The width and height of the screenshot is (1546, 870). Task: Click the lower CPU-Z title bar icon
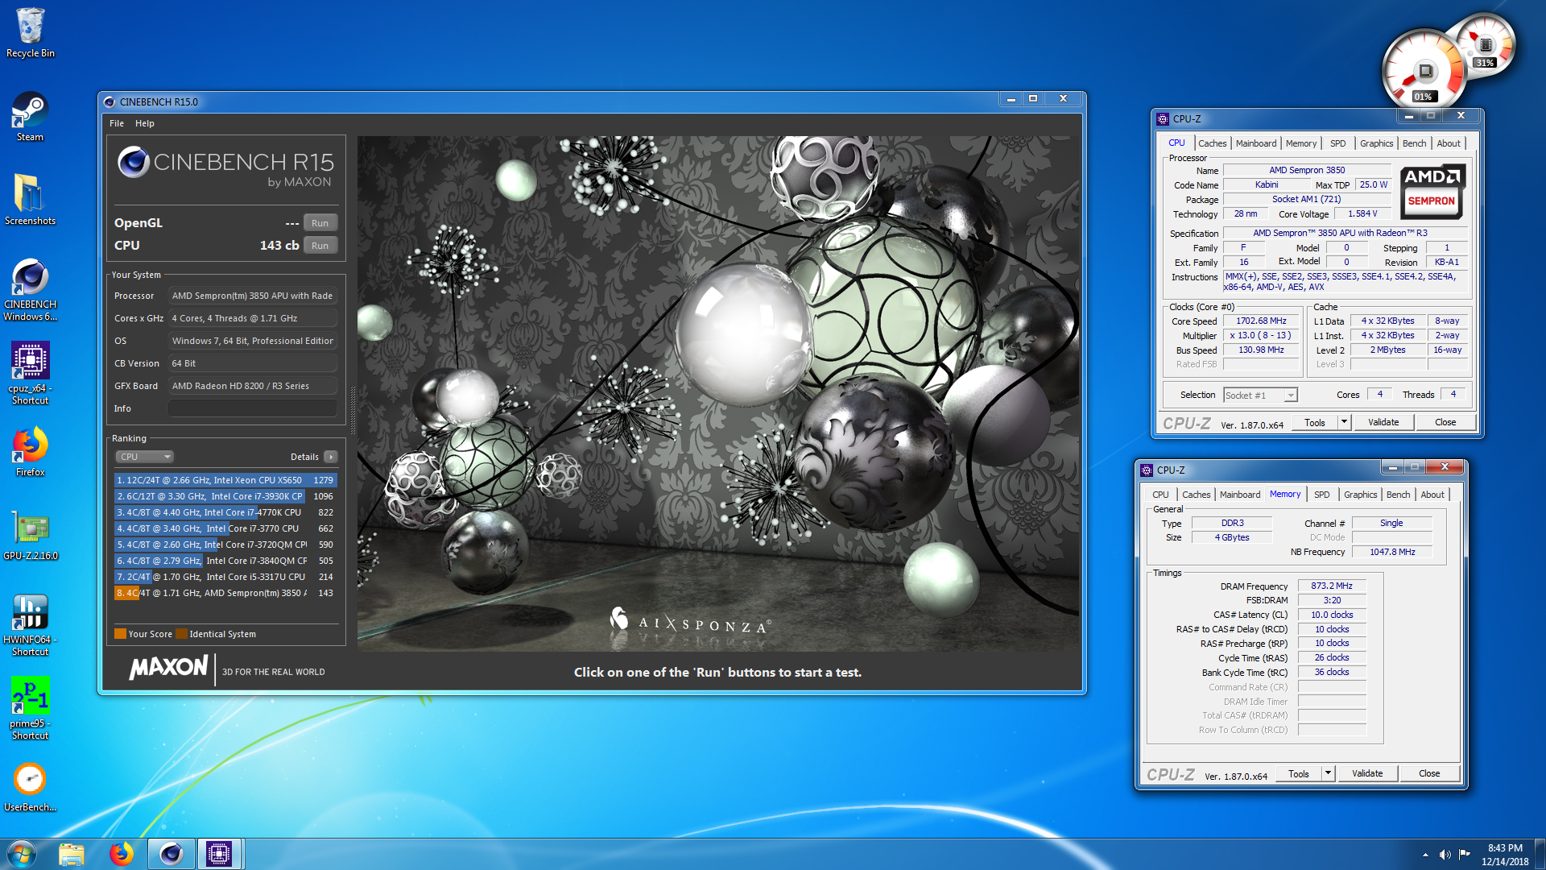click(1147, 470)
